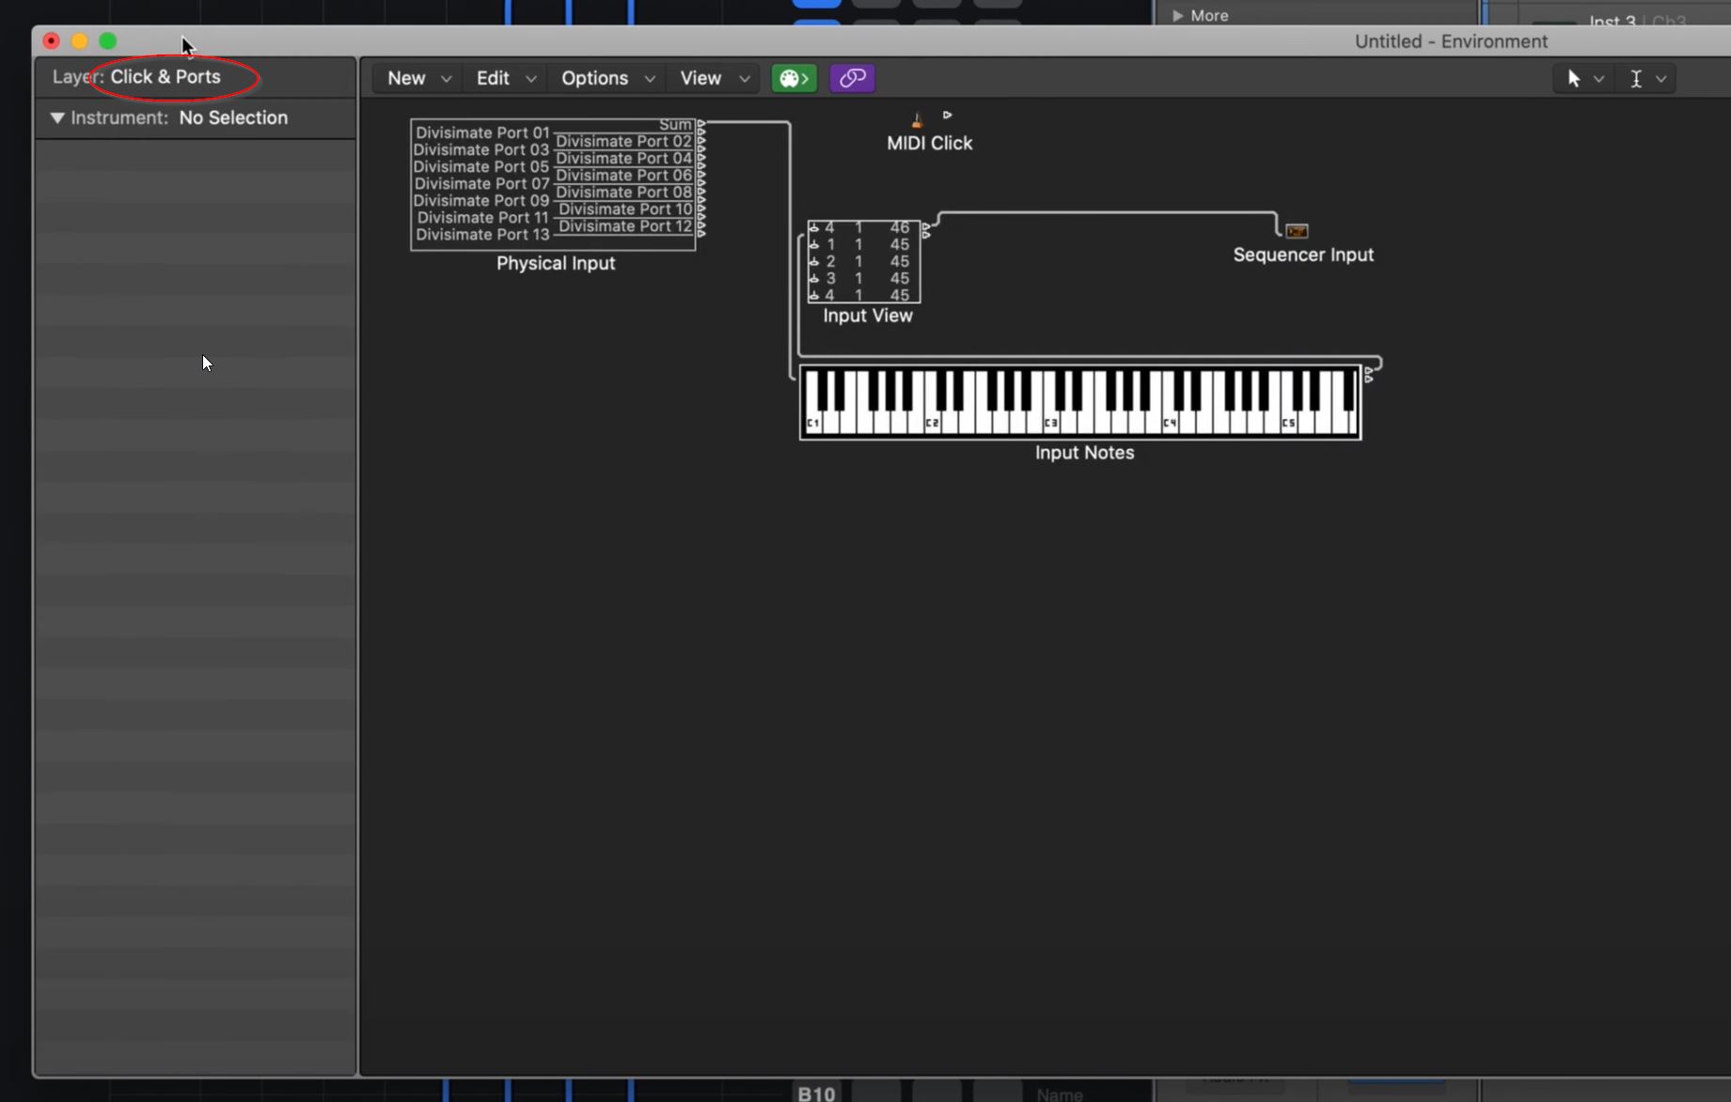Viewport: 1731px width, 1102px height.
Task: Click Divisimate Port 13 in Physical Input
Action: 482,234
